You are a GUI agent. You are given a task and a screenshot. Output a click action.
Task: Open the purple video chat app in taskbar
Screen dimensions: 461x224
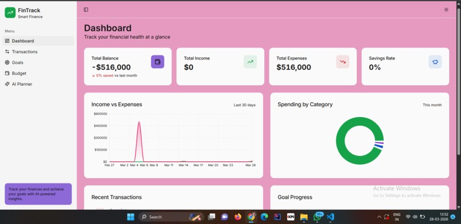(x=225, y=217)
